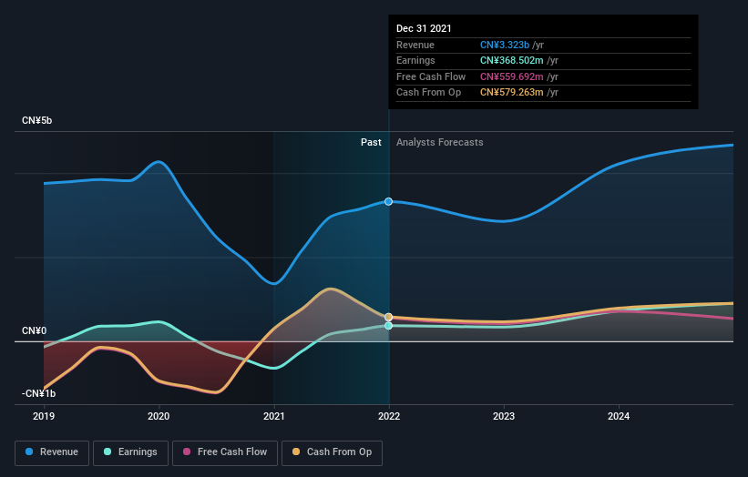This screenshot has height=477, width=748.
Task: Click the CN¥5b y-axis label
Action: click(x=36, y=120)
